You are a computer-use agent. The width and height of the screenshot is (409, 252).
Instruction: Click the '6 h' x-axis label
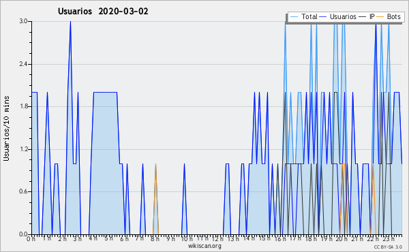(x=124, y=238)
